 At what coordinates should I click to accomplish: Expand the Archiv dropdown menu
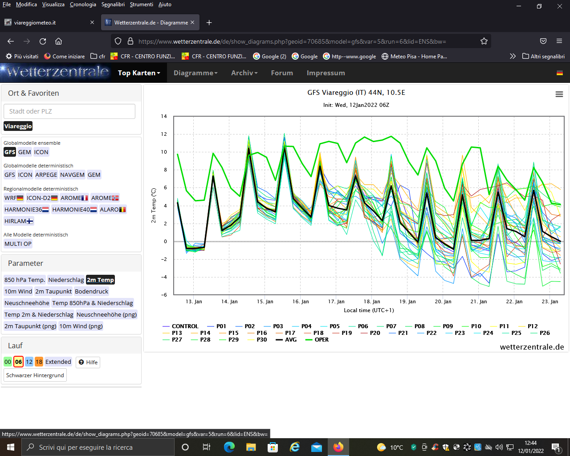pyautogui.click(x=244, y=73)
